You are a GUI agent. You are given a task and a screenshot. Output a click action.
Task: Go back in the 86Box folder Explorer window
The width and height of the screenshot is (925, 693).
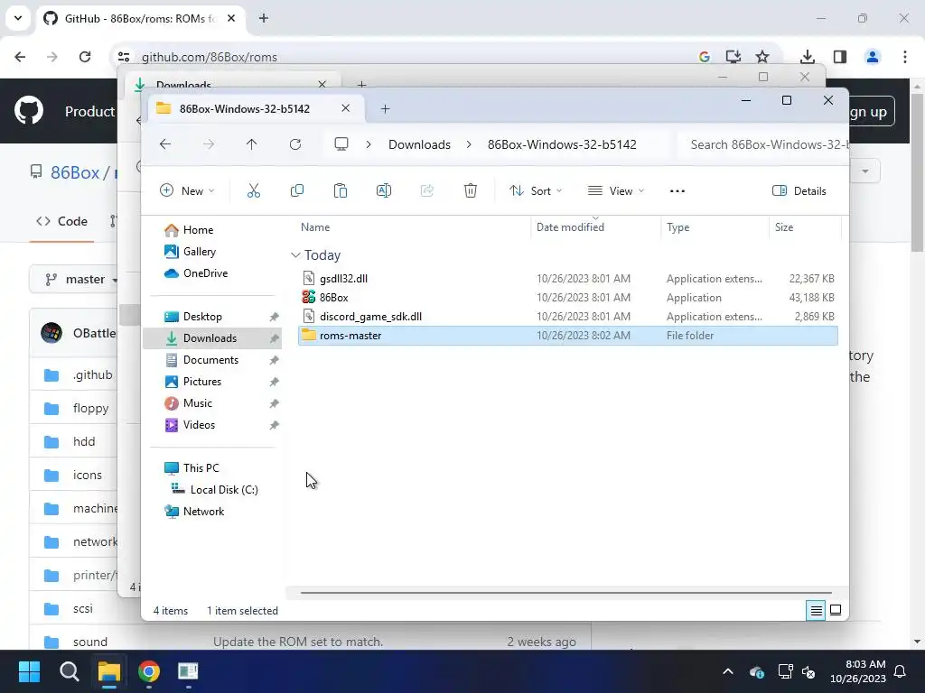point(165,144)
